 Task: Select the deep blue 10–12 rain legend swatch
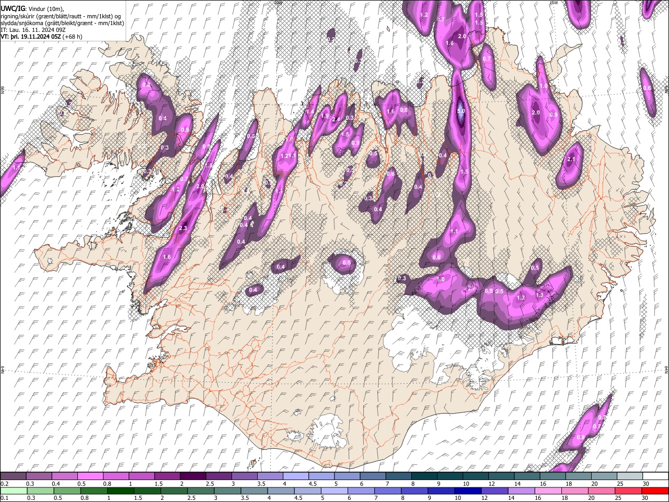pyautogui.click(x=468, y=490)
